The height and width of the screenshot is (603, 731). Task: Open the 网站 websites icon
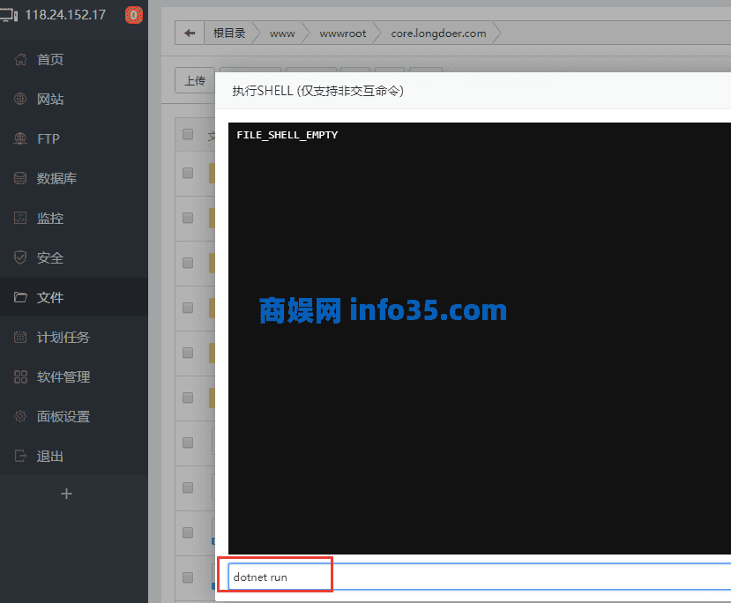pos(19,99)
